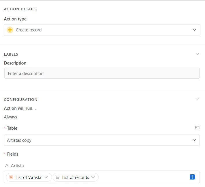Click the list icon in List of records token
205x187 pixels.
click(x=58, y=177)
